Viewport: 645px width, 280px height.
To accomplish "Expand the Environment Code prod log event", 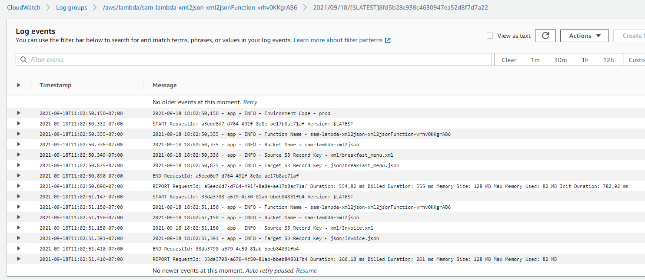I will [x=18, y=113].
